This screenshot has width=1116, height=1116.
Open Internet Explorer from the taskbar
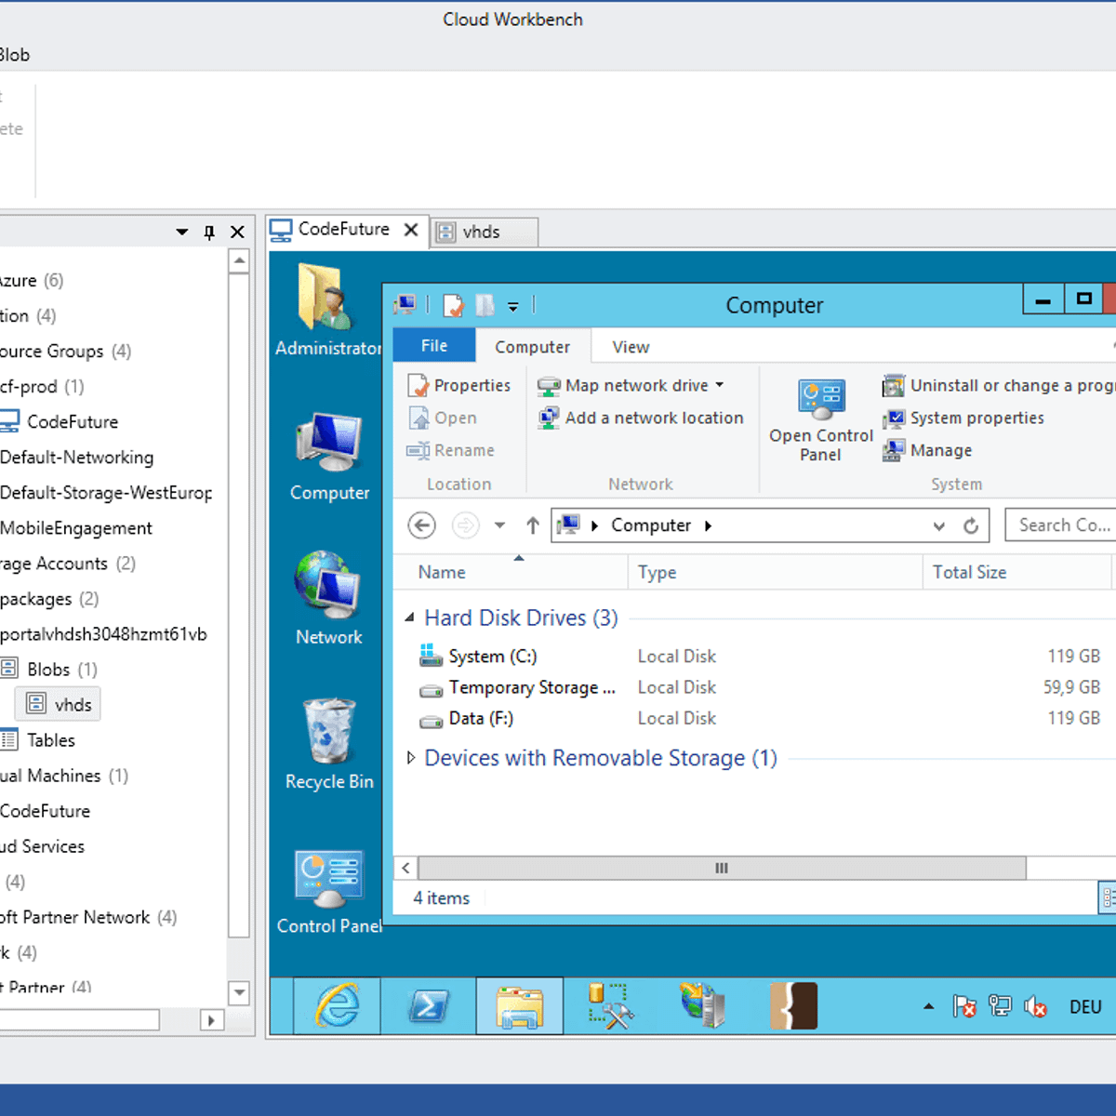click(x=338, y=1006)
